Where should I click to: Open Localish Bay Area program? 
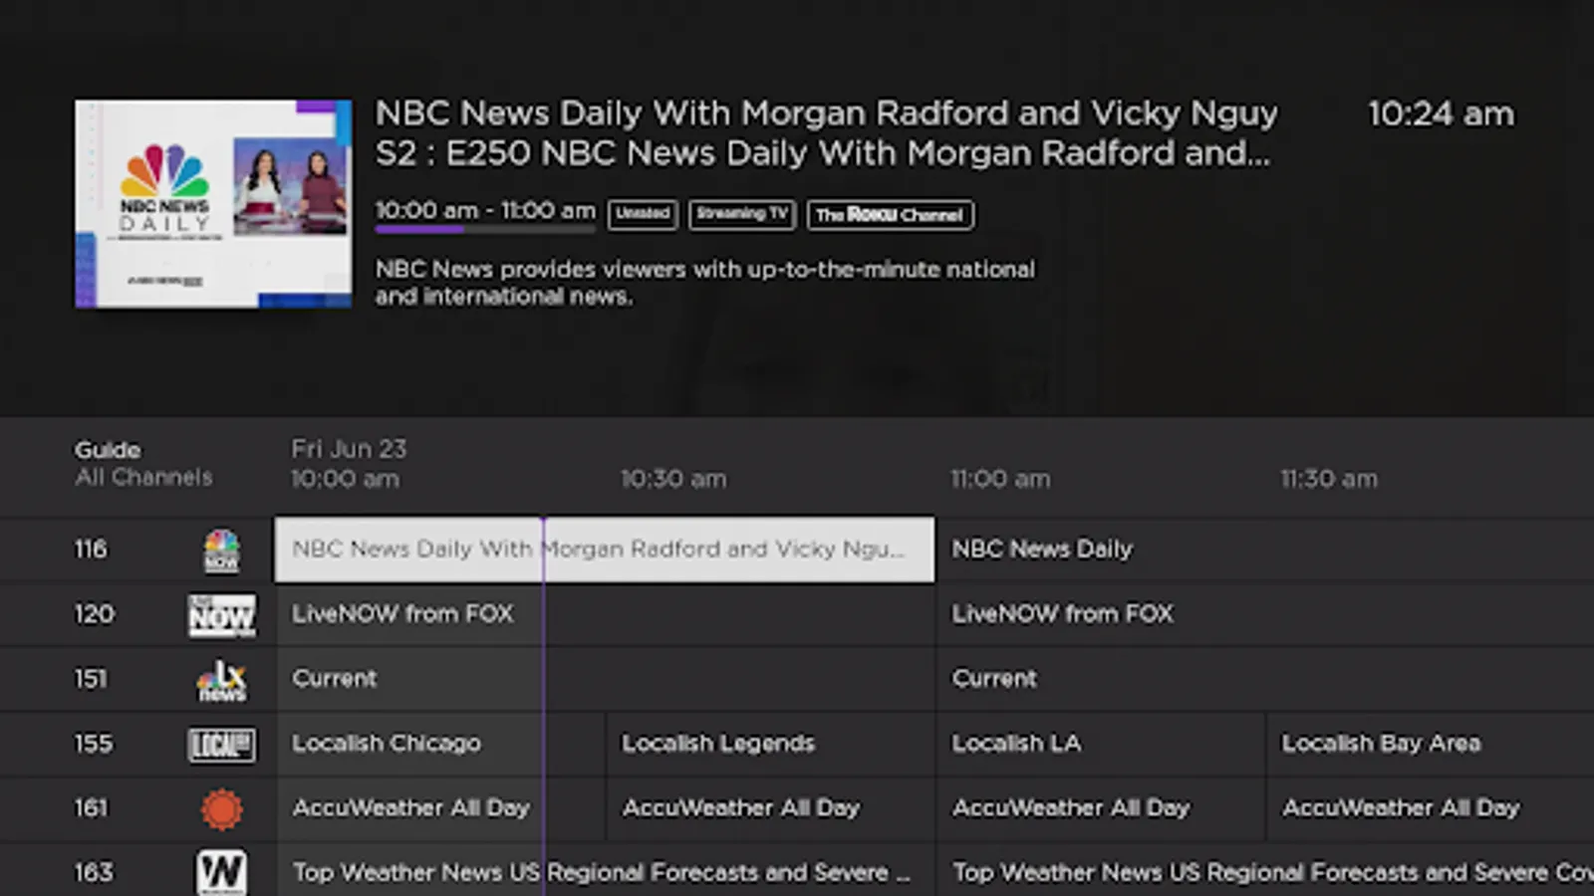[1431, 744]
